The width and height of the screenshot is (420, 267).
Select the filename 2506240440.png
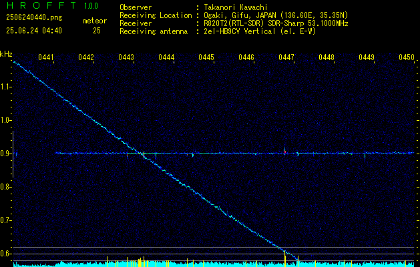pyautogui.click(x=34, y=17)
